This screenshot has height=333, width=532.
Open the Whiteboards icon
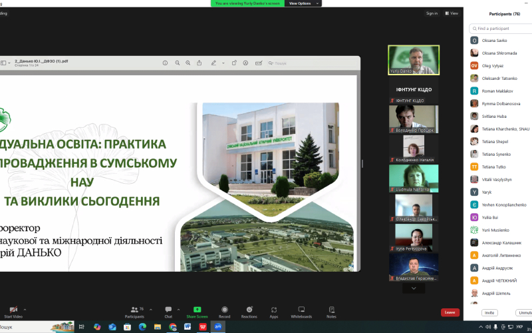(301, 309)
